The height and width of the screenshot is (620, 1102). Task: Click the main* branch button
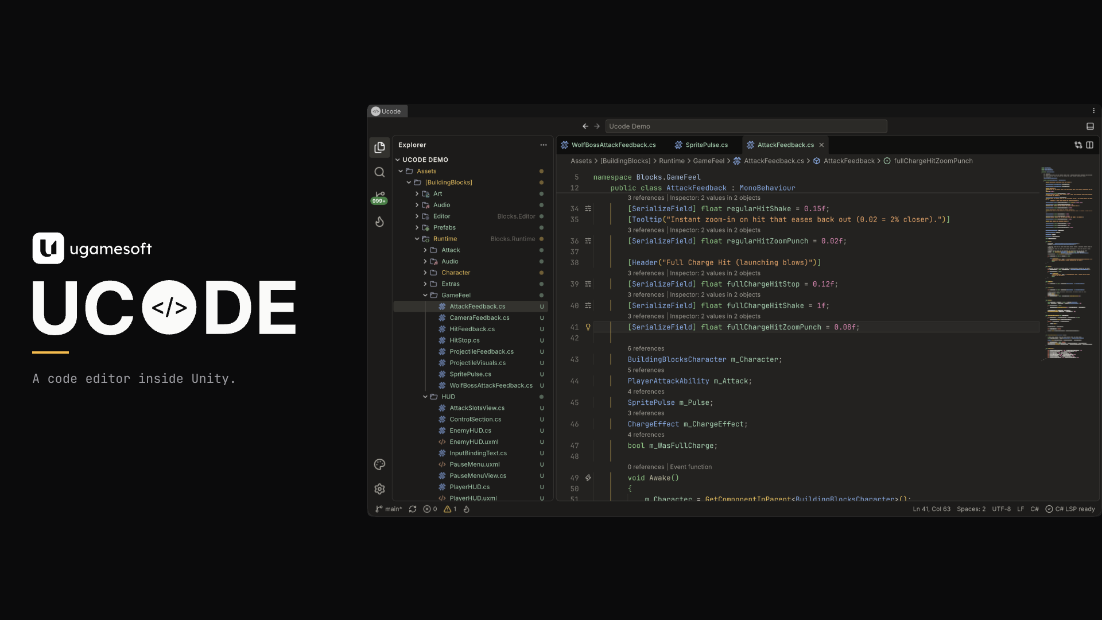[389, 509]
